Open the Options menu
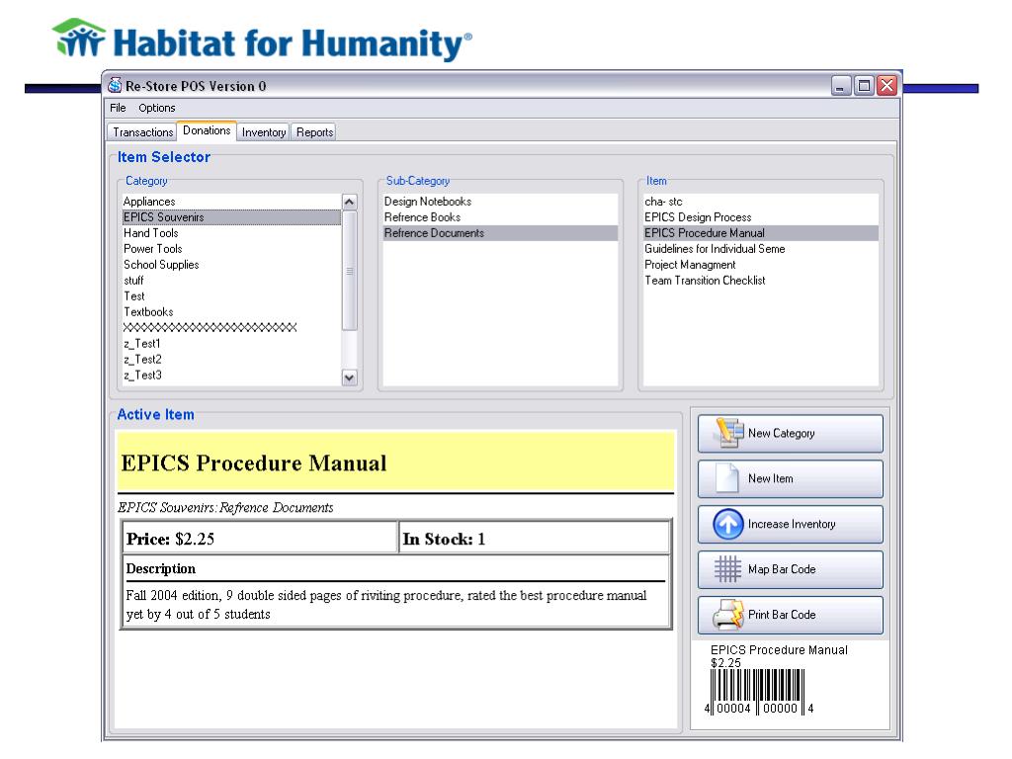Viewport: 1012px width, 759px height. (157, 108)
